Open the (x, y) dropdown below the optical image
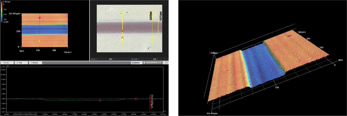The width and height of the screenshot is (347, 116). tap(94, 59)
